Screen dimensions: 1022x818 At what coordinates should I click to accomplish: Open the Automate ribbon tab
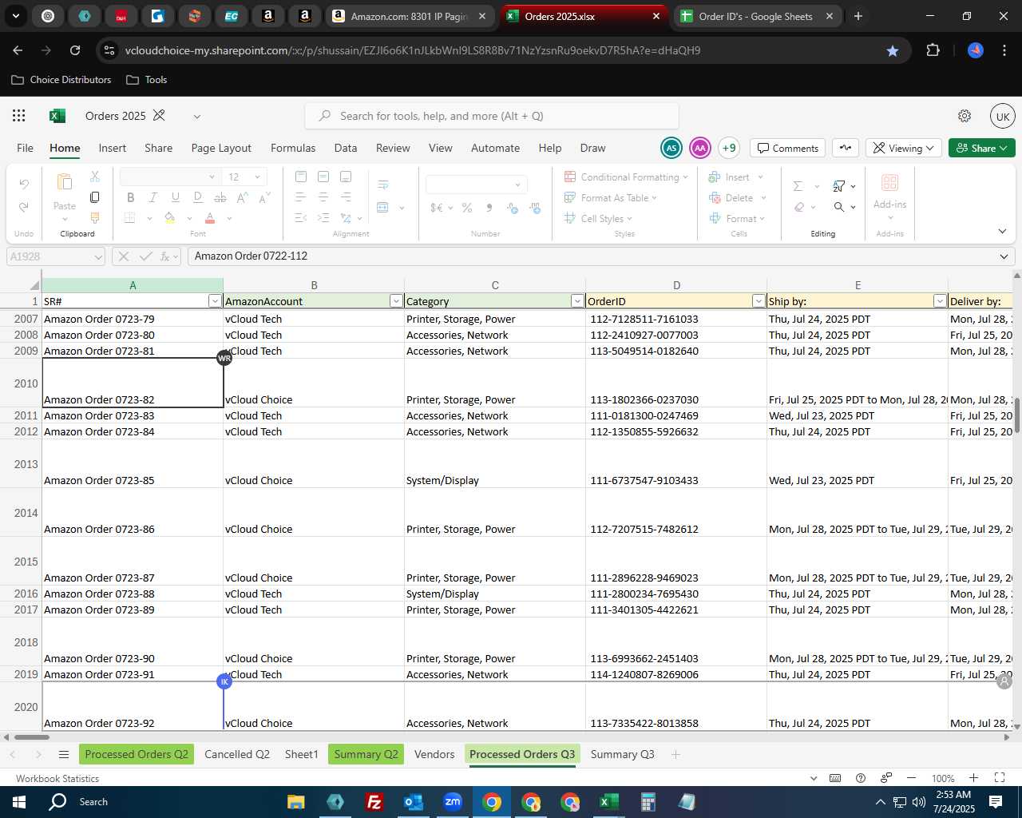pos(495,148)
